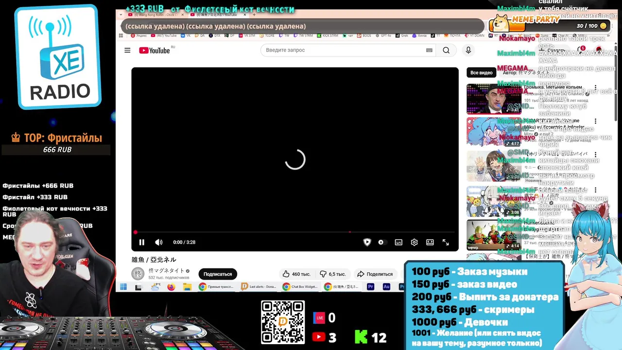Seek on the red video progress bar
Image resolution: width=622 pixels, height=350 pixels.
(295, 232)
